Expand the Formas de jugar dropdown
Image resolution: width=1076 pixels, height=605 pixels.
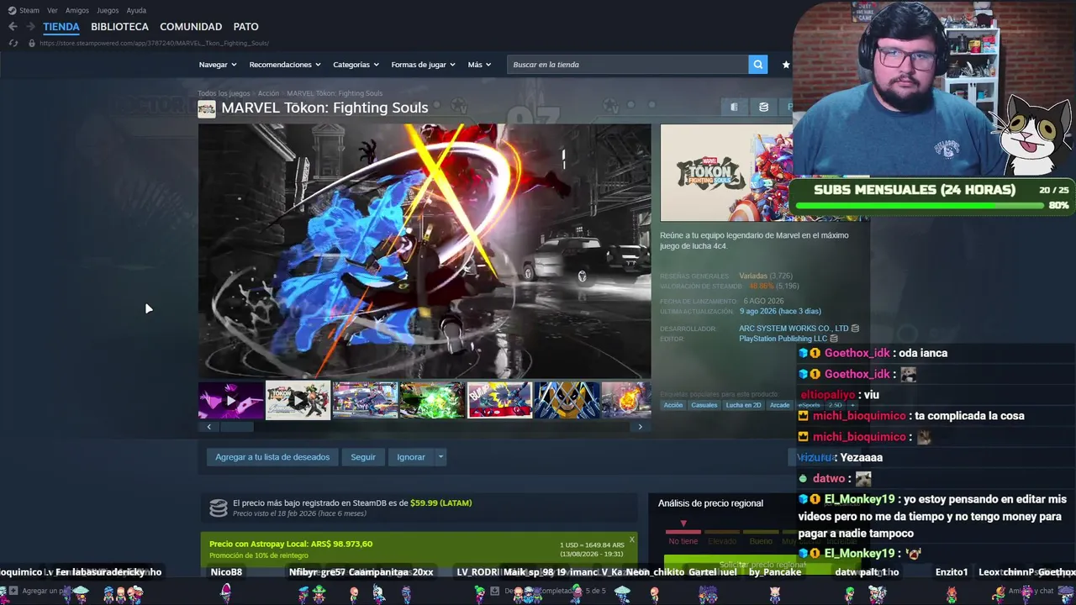423,65
